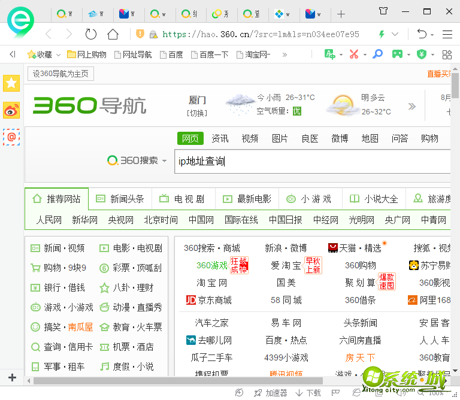Add sidebar app with plus icon

13,377
